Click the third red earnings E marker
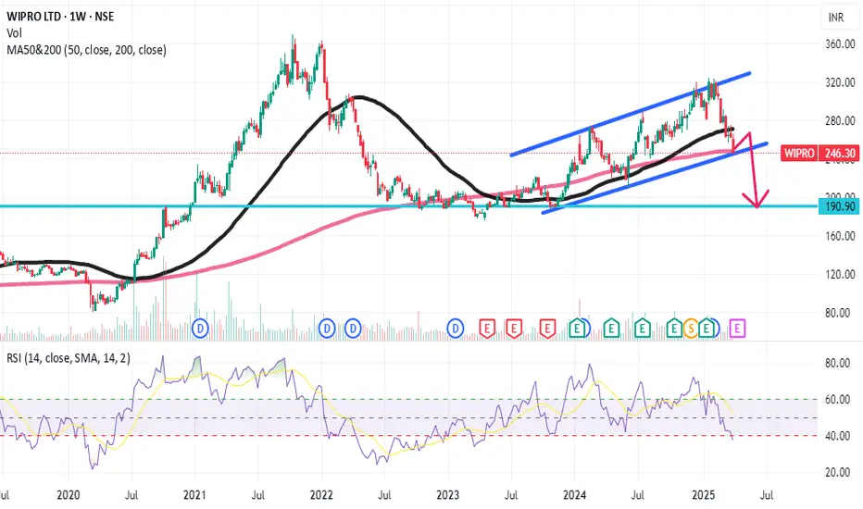 pos(547,329)
